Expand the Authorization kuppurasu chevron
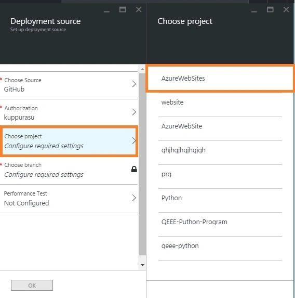295x298 pixels. [134, 112]
